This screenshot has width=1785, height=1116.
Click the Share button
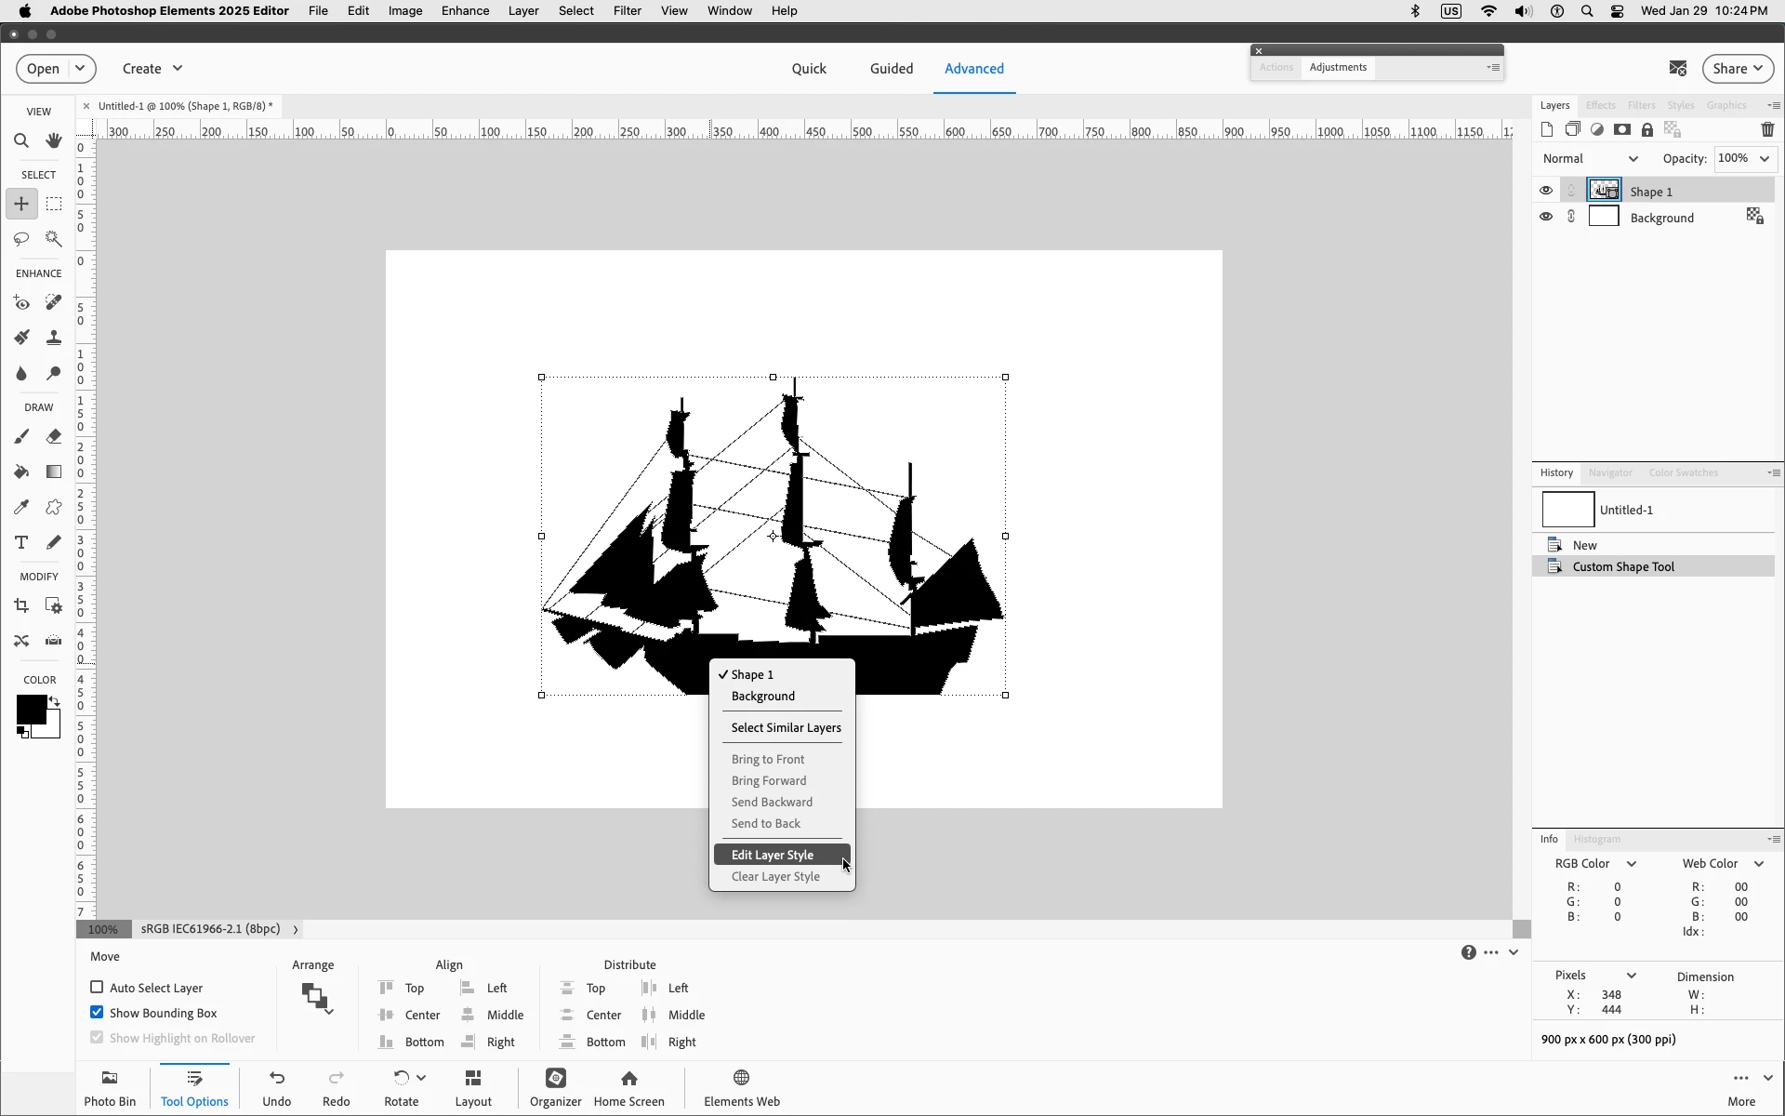[1737, 69]
